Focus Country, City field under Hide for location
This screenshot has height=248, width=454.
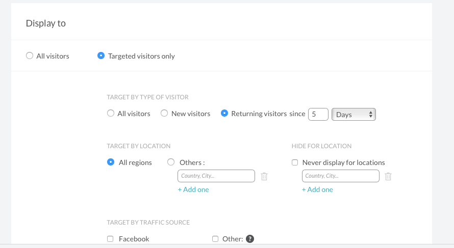340,176
